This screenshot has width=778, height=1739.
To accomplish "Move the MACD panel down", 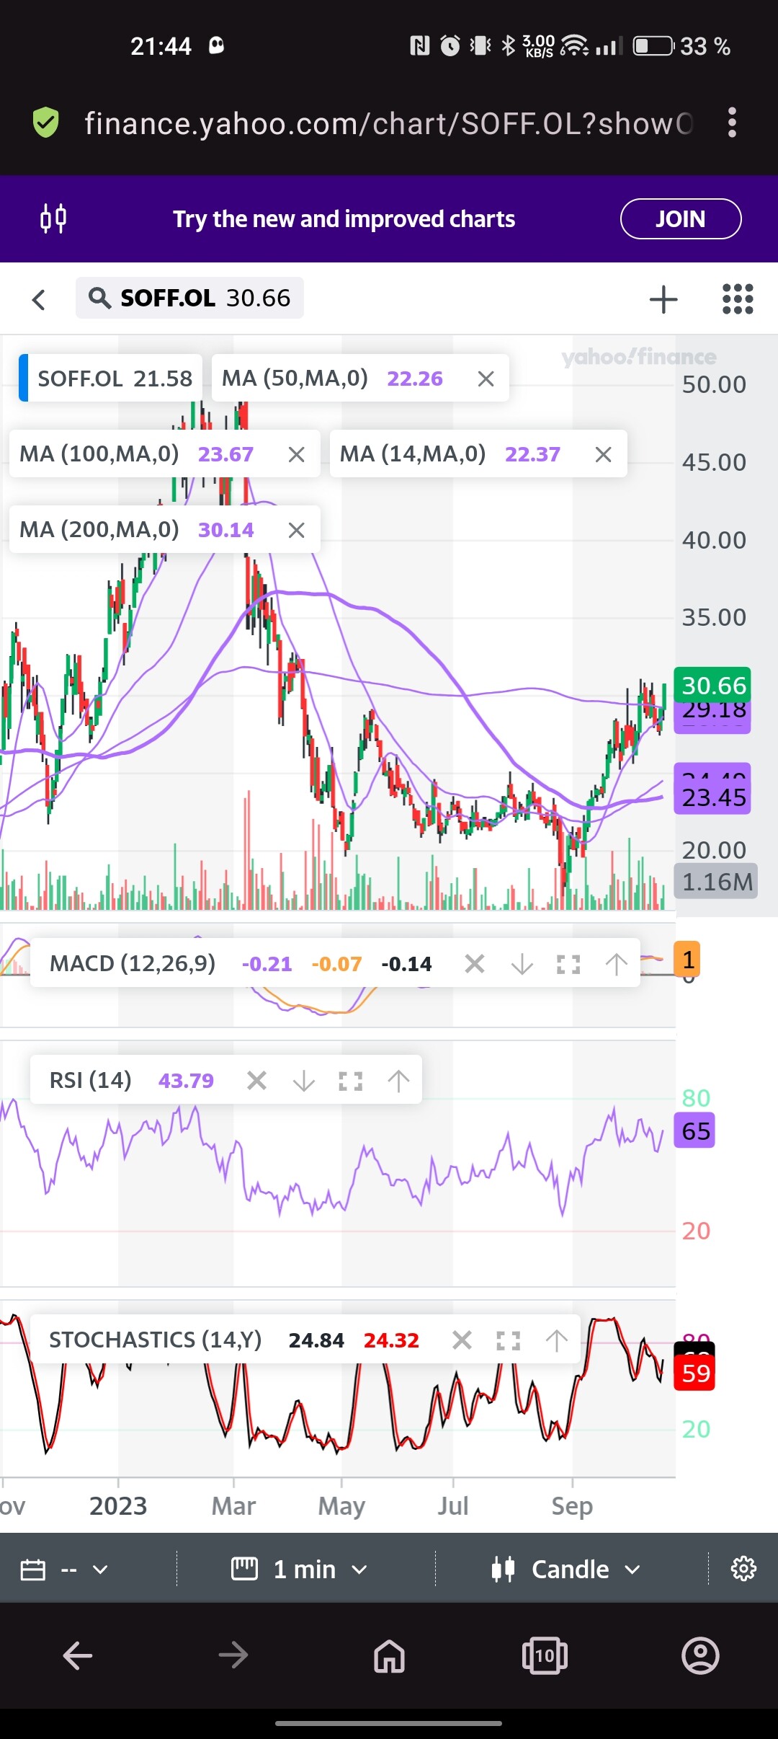I will click(x=522, y=964).
